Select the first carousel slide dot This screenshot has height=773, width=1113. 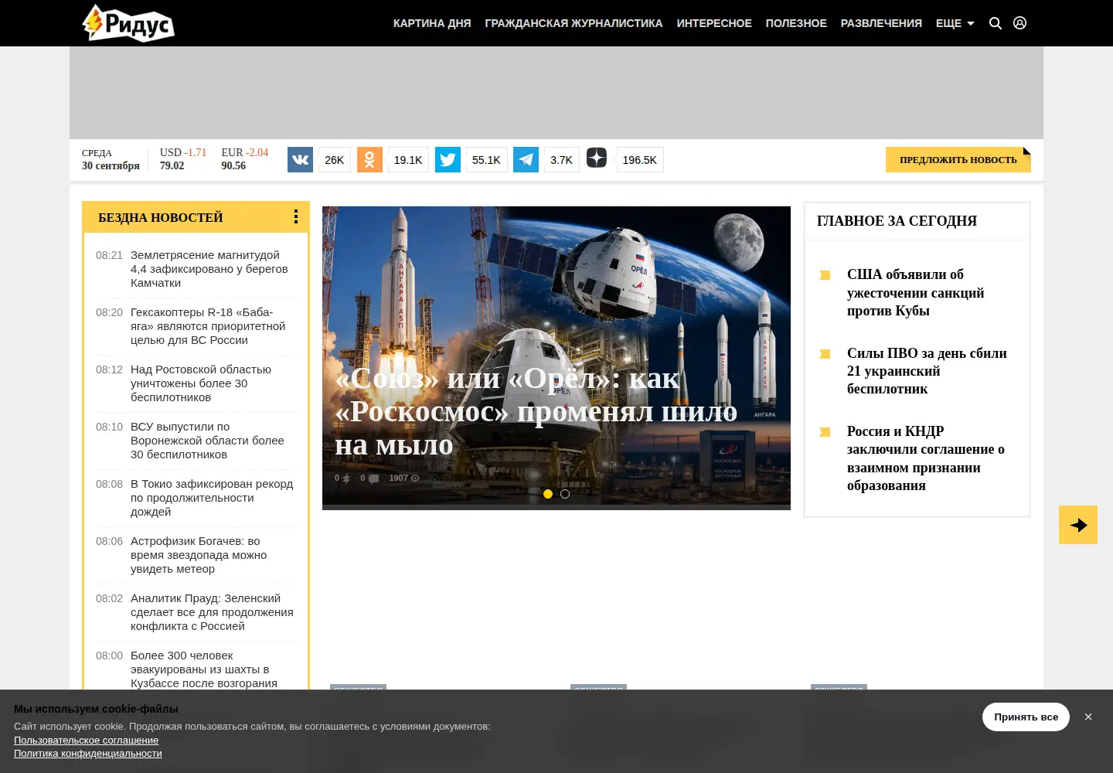(548, 494)
